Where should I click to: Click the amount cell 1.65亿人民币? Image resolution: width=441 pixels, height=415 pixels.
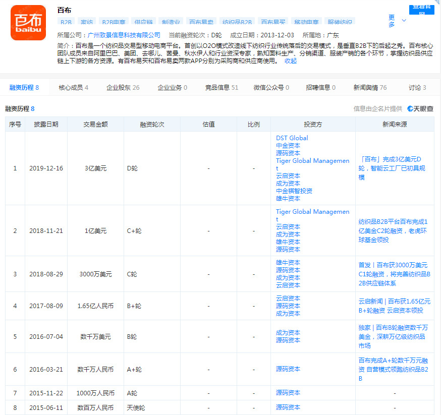(96, 306)
